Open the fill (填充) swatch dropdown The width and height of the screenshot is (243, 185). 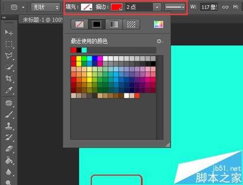pyautogui.click(x=87, y=7)
